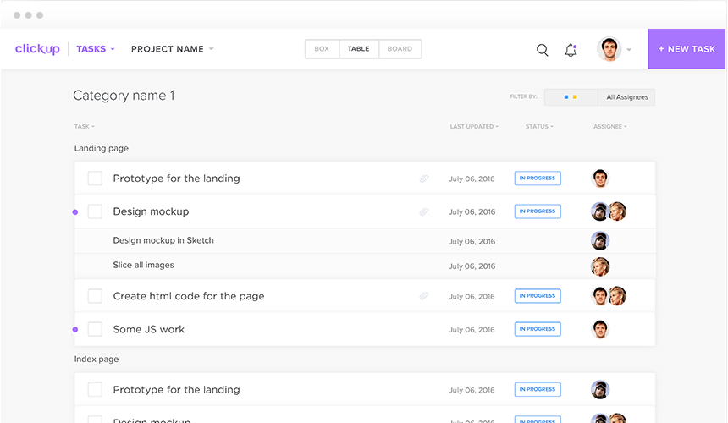Open search with the magnifier icon
The height and width of the screenshot is (423, 728).
click(543, 50)
